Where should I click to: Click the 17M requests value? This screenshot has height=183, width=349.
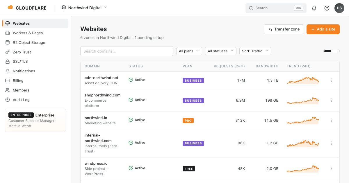241,80
